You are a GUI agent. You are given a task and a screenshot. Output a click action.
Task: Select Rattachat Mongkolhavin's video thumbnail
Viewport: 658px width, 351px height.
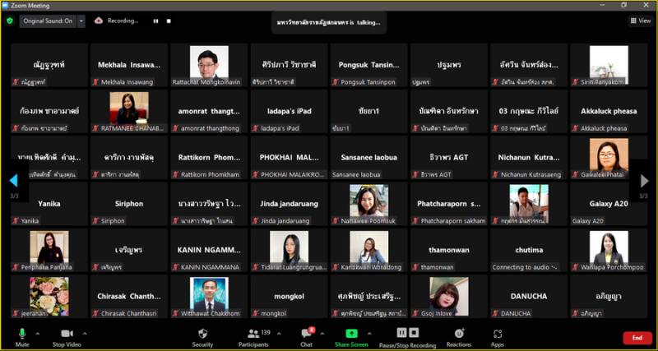[x=209, y=65]
